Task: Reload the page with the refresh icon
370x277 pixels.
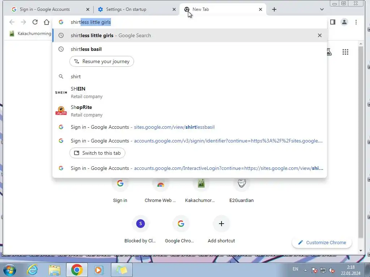Action: (35, 22)
